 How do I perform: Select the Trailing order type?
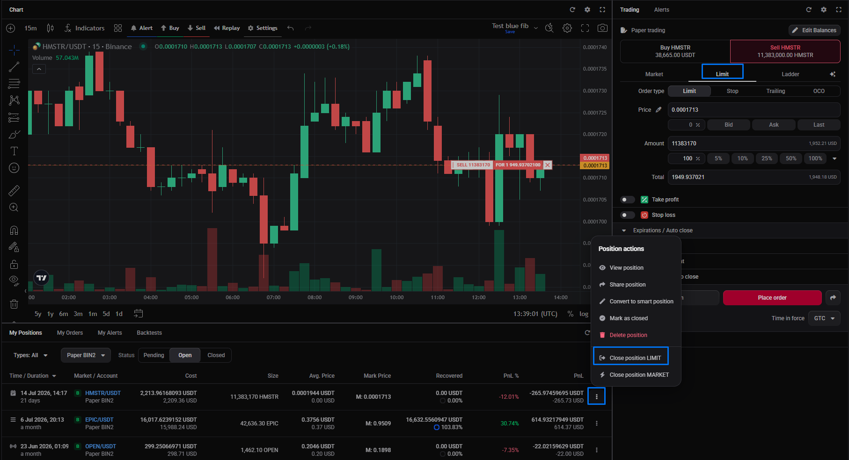(x=776, y=91)
